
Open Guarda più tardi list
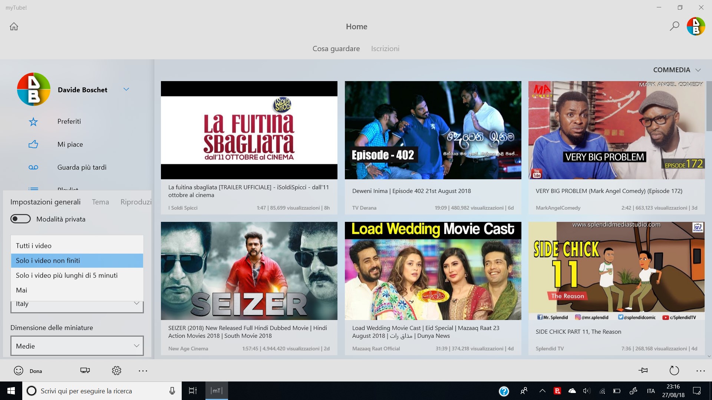[82, 167]
